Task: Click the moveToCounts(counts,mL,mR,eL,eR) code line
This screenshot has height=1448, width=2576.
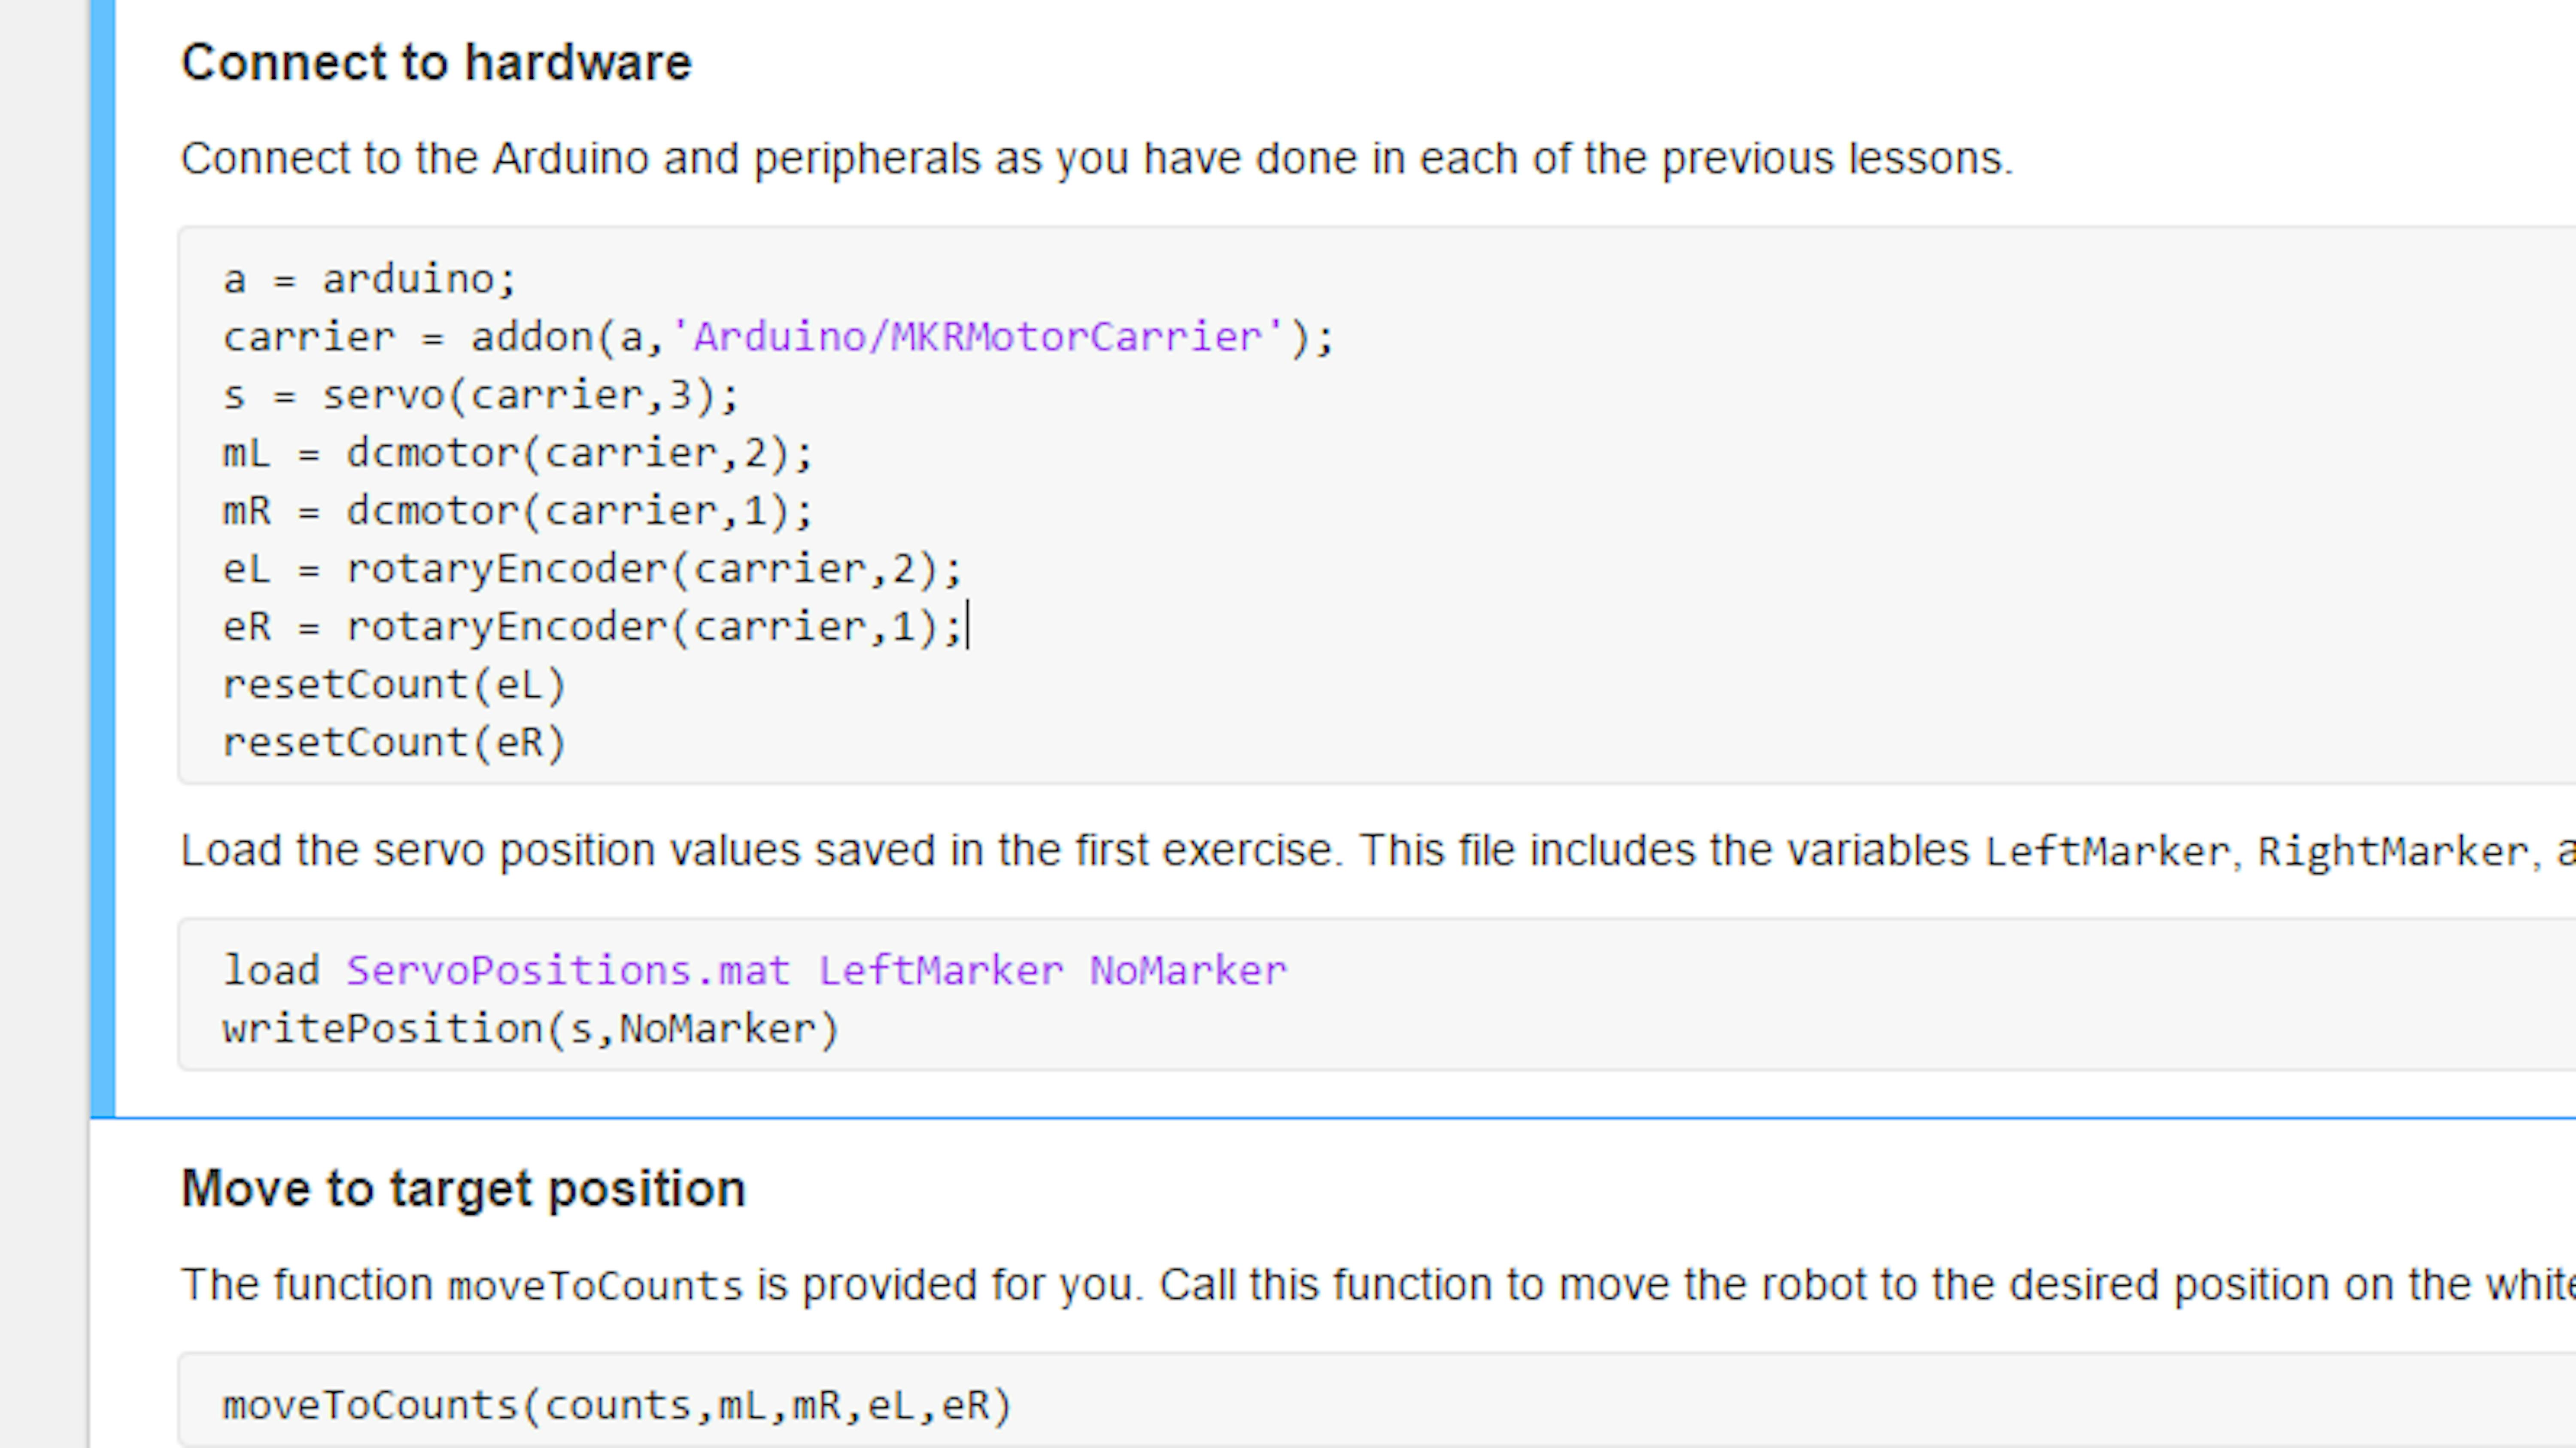Action: click(x=617, y=1405)
